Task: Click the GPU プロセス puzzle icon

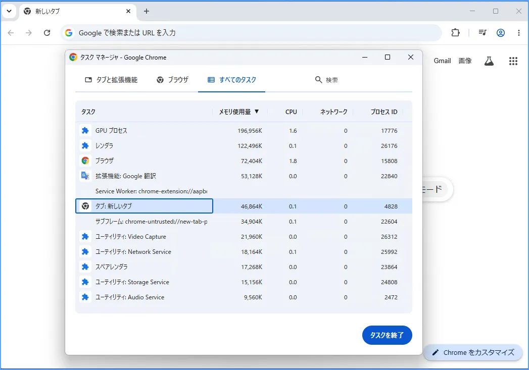Action: tap(85, 130)
